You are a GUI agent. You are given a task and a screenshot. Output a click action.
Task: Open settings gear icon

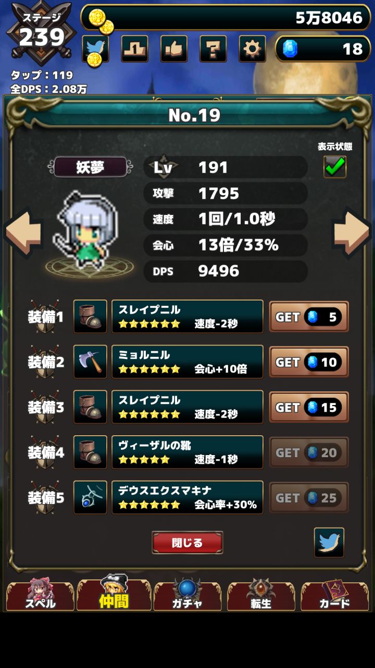(x=252, y=49)
